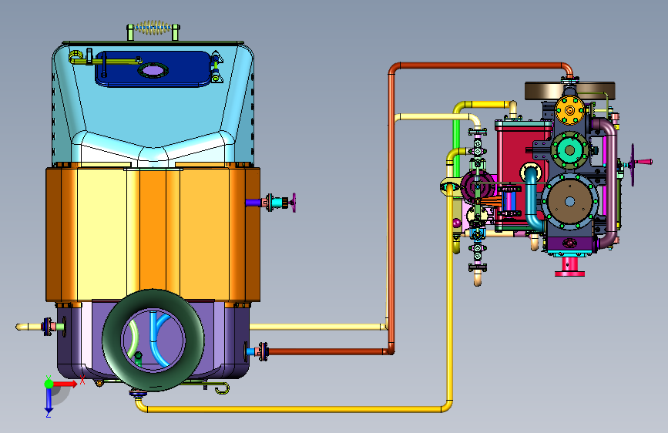668x433 pixels.
Task: Pick the orange-yellow round flange atop the pump
Action: point(570,110)
